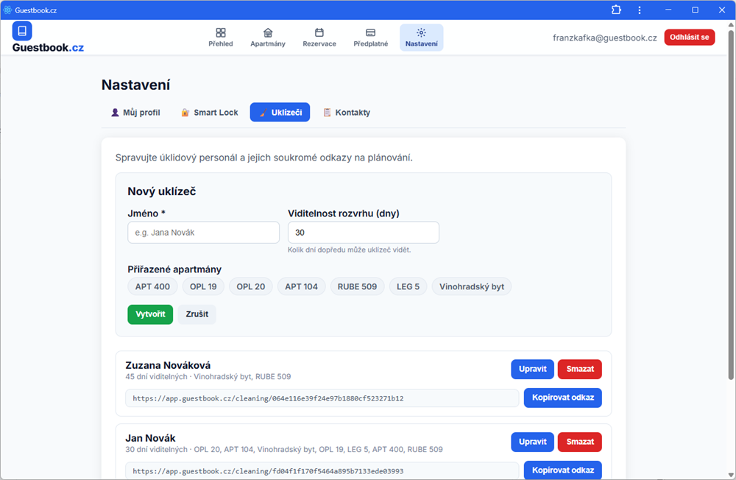Click the Zrušit cancel button
Viewport: 736px width, 480px height.
197,314
